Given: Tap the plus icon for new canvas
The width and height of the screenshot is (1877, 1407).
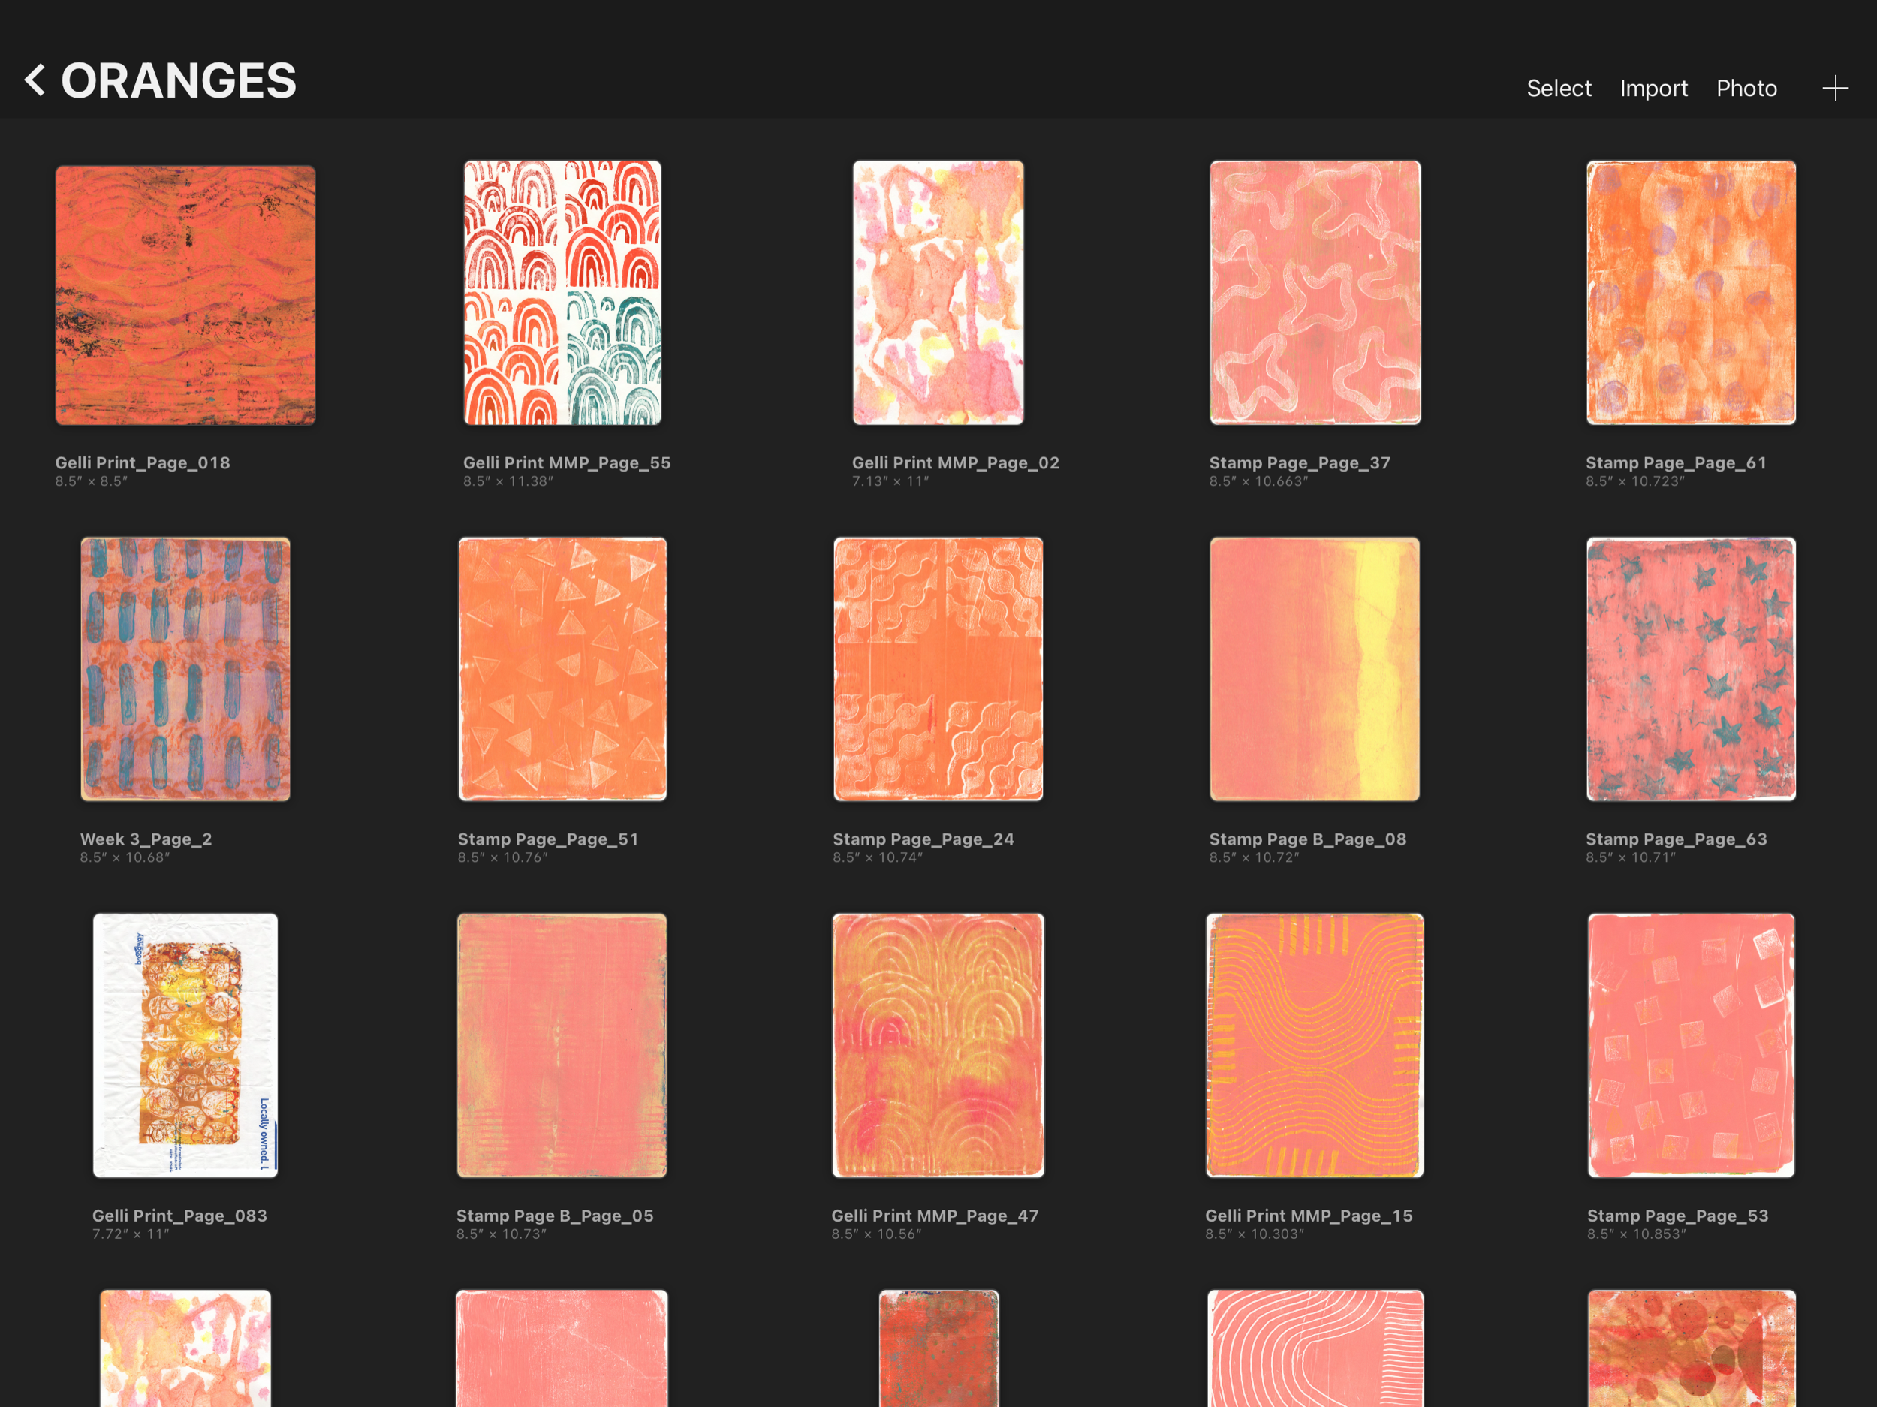Looking at the screenshot, I should pyautogui.click(x=1834, y=89).
